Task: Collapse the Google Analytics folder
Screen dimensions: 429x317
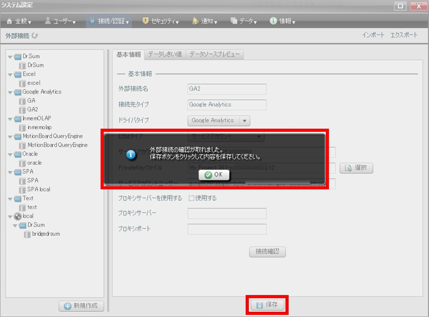Action: click(10, 93)
